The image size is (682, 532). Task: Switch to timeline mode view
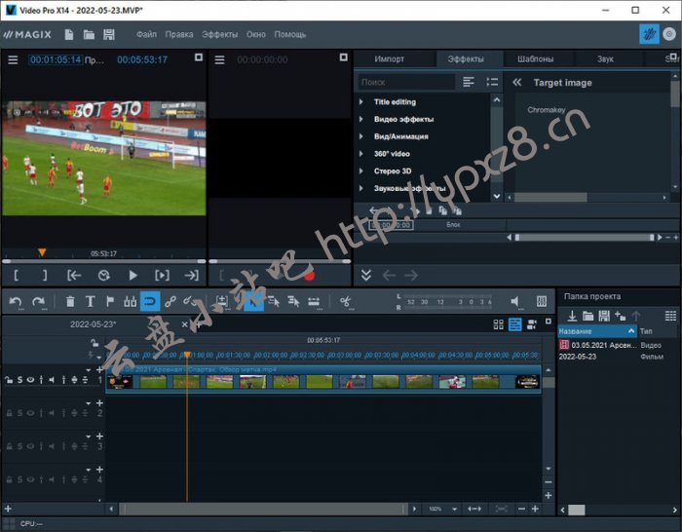[515, 324]
